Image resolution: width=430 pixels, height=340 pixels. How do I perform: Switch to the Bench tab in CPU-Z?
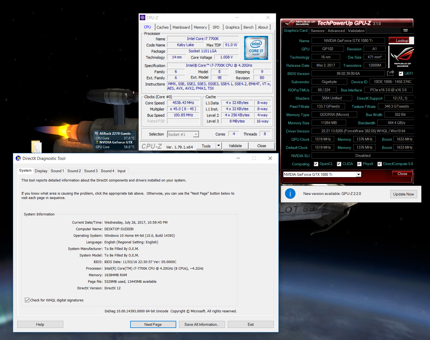pyautogui.click(x=249, y=27)
